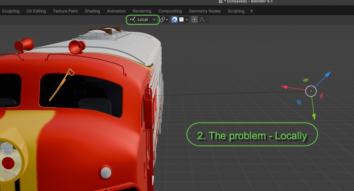Open the Geometry Nodes workspace tab

pyautogui.click(x=205, y=11)
